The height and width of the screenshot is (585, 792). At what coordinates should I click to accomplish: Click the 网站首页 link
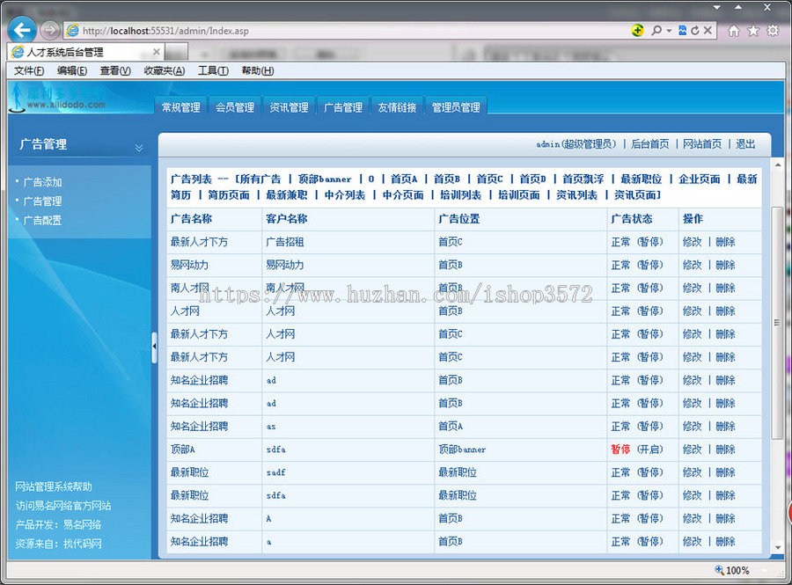coord(702,144)
